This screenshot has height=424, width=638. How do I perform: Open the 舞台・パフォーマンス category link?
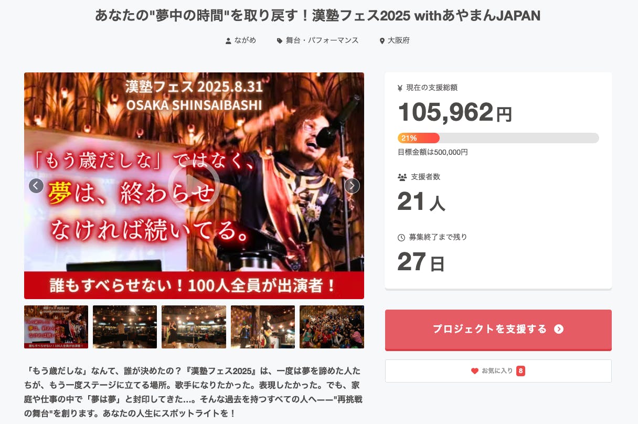coord(322,40)
